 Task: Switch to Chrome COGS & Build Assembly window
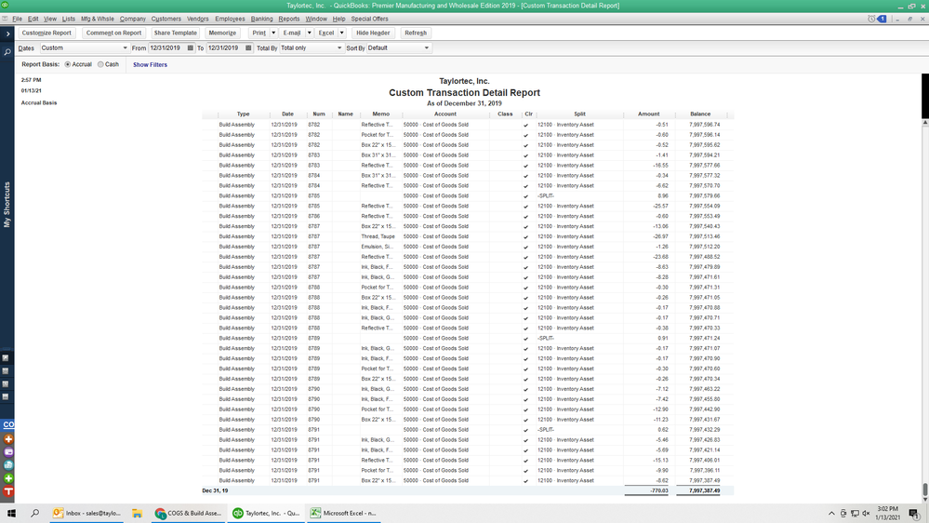[189, 514]
